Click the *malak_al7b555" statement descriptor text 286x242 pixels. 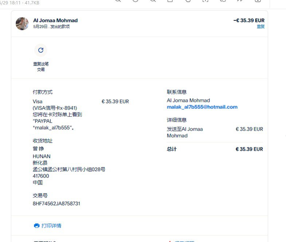point(53,128)
